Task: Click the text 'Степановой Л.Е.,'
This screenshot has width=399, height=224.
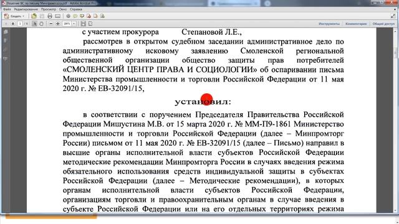Action: click(x=211, y=32)
